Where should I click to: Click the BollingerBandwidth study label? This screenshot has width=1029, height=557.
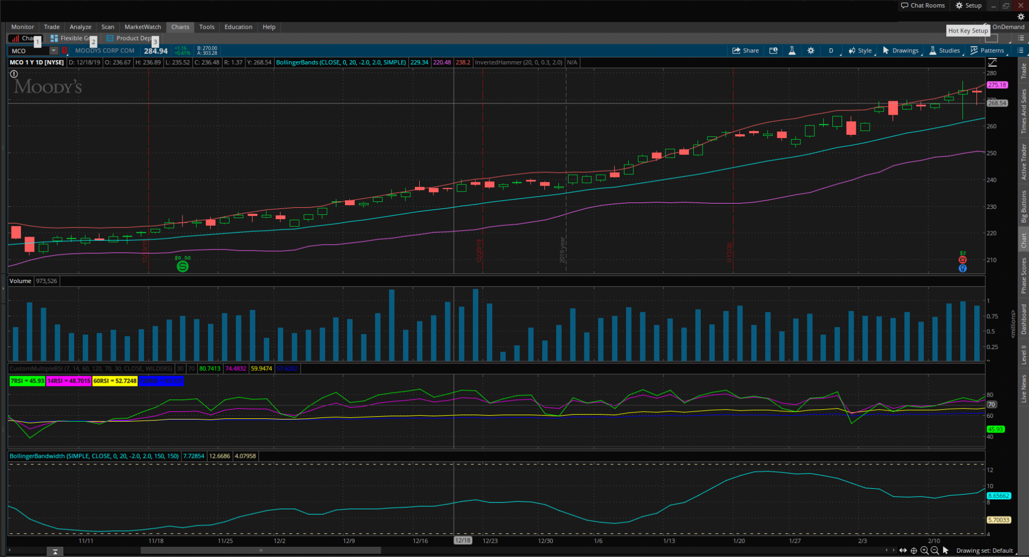(94, 456)
